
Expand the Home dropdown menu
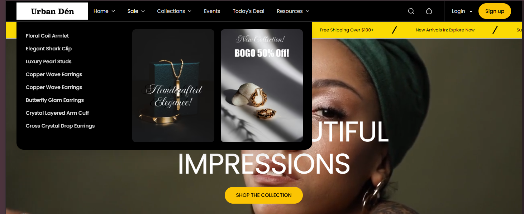104,11
